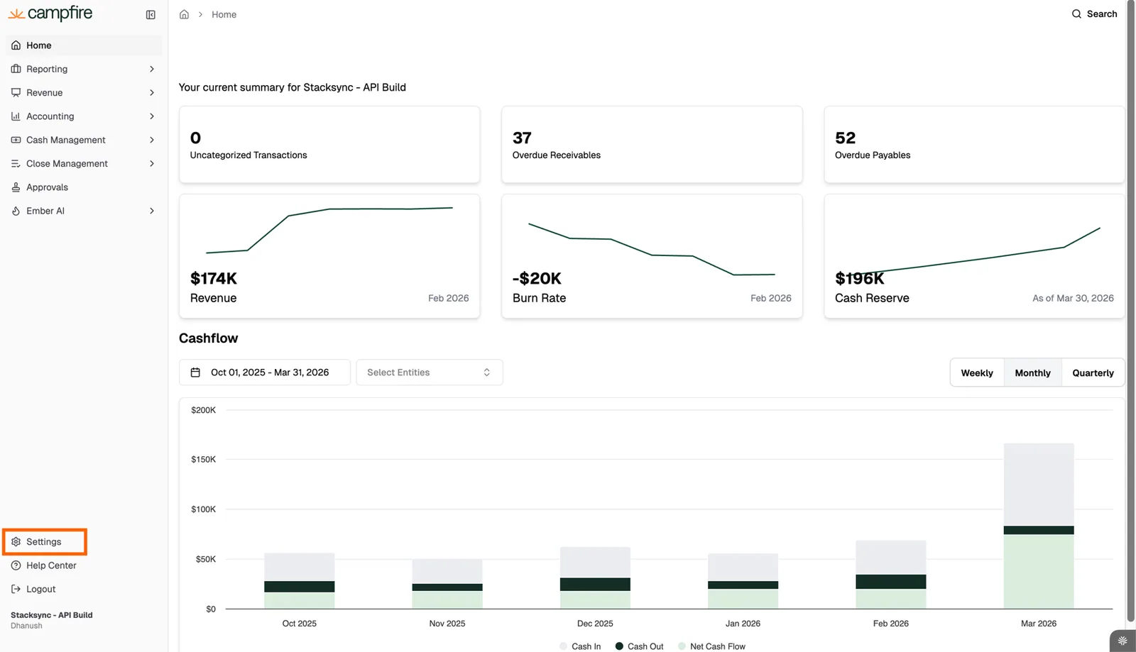Expand the Revenue menu chevron
1136x652 pixels.
coord(152,92)
